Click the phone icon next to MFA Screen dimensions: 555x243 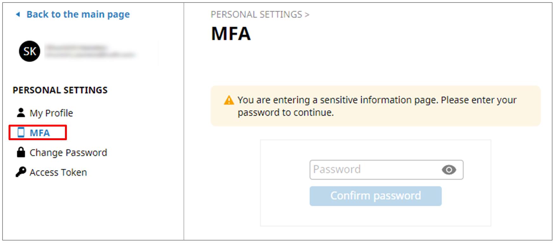[x=21, y=133]
